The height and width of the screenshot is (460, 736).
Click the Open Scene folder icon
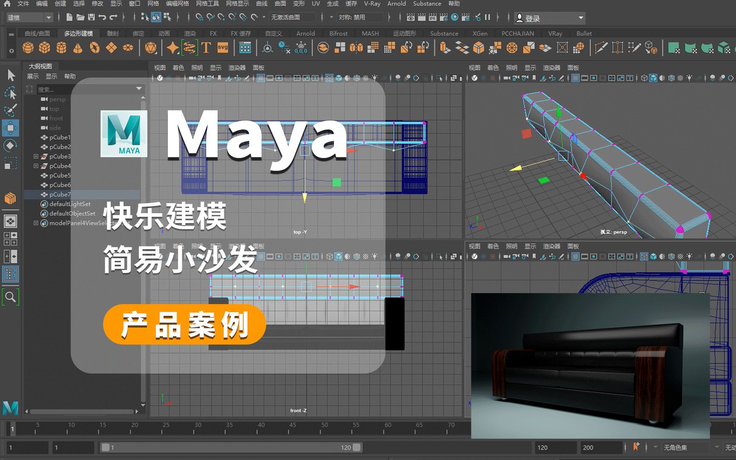[x=80, y=17]
